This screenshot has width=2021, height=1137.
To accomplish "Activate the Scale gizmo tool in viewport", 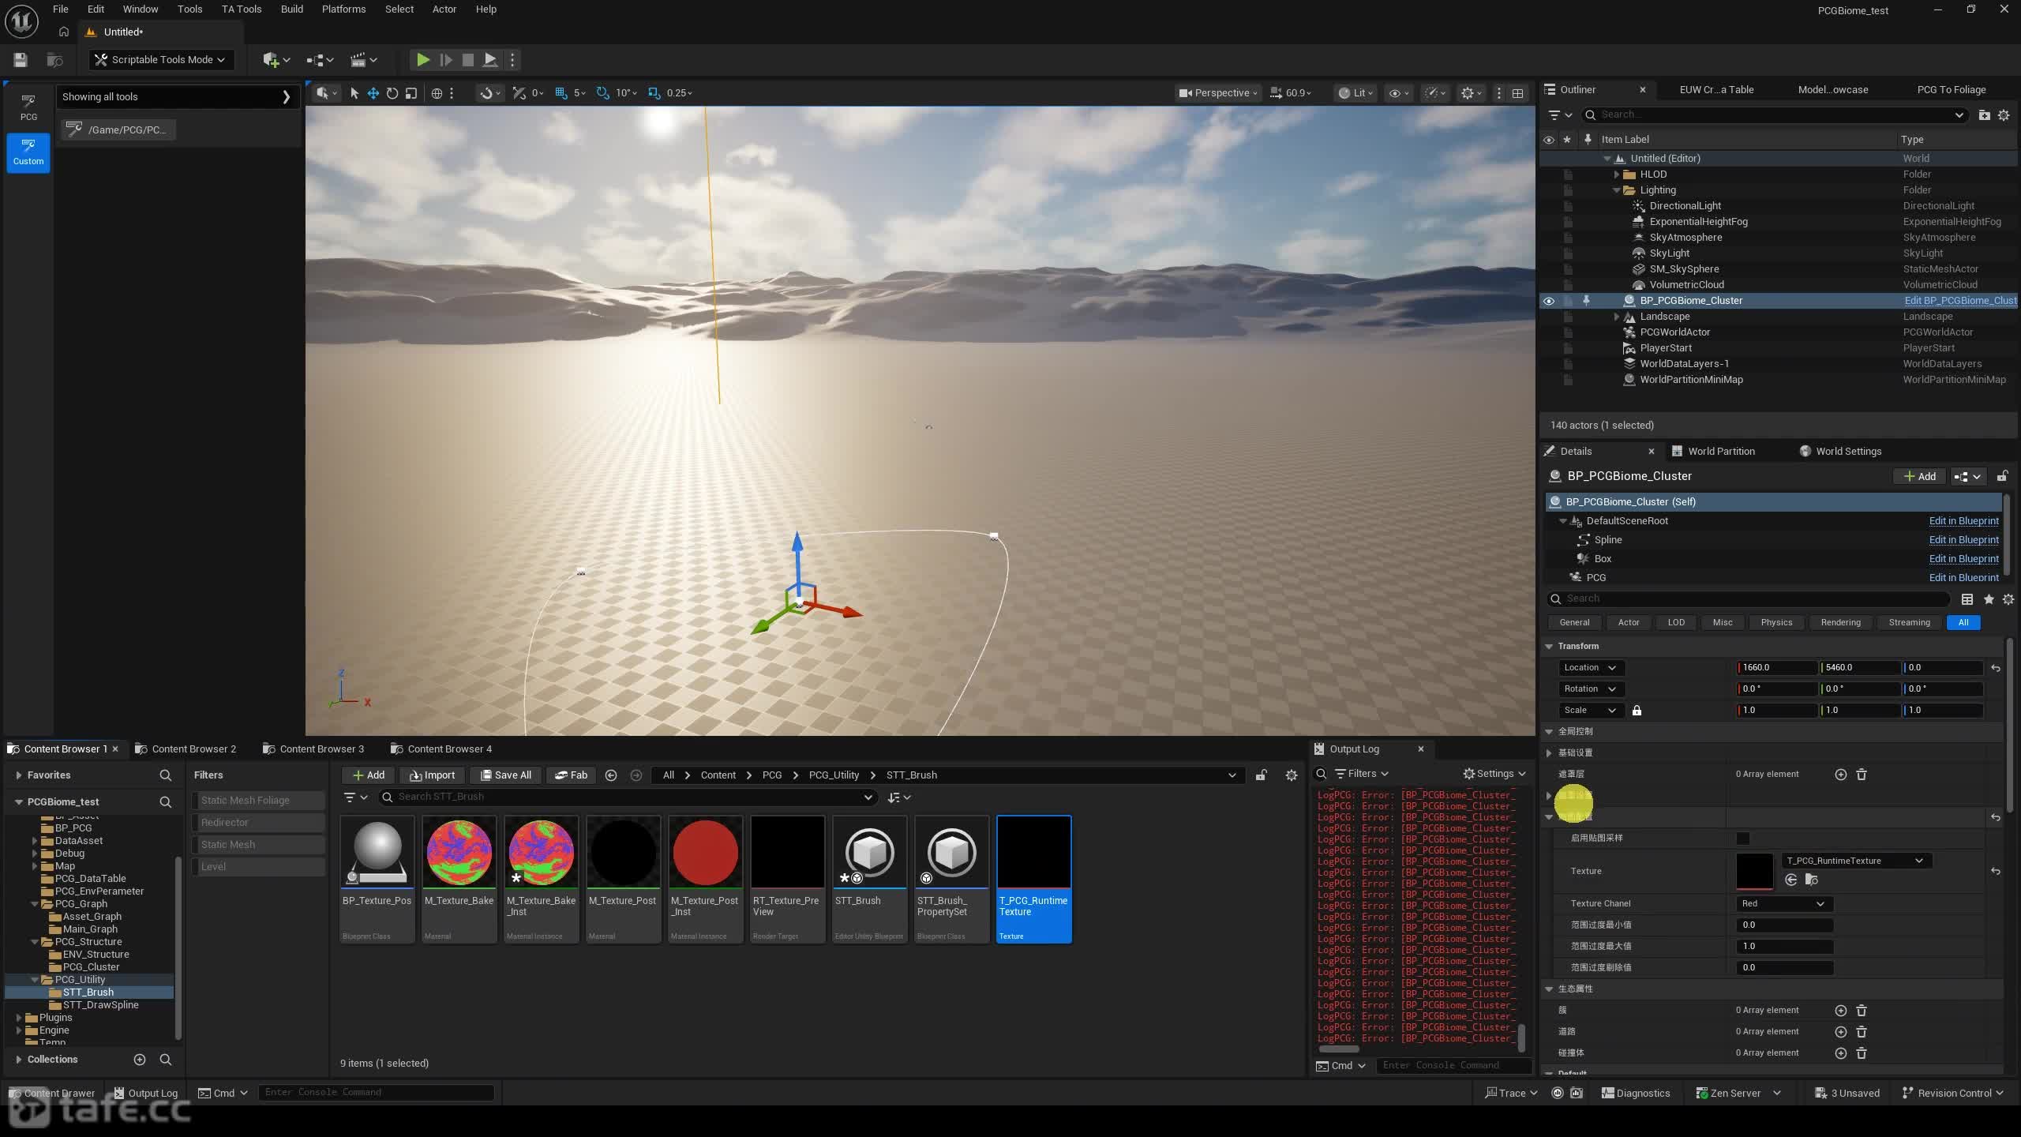I will [411, 93].
